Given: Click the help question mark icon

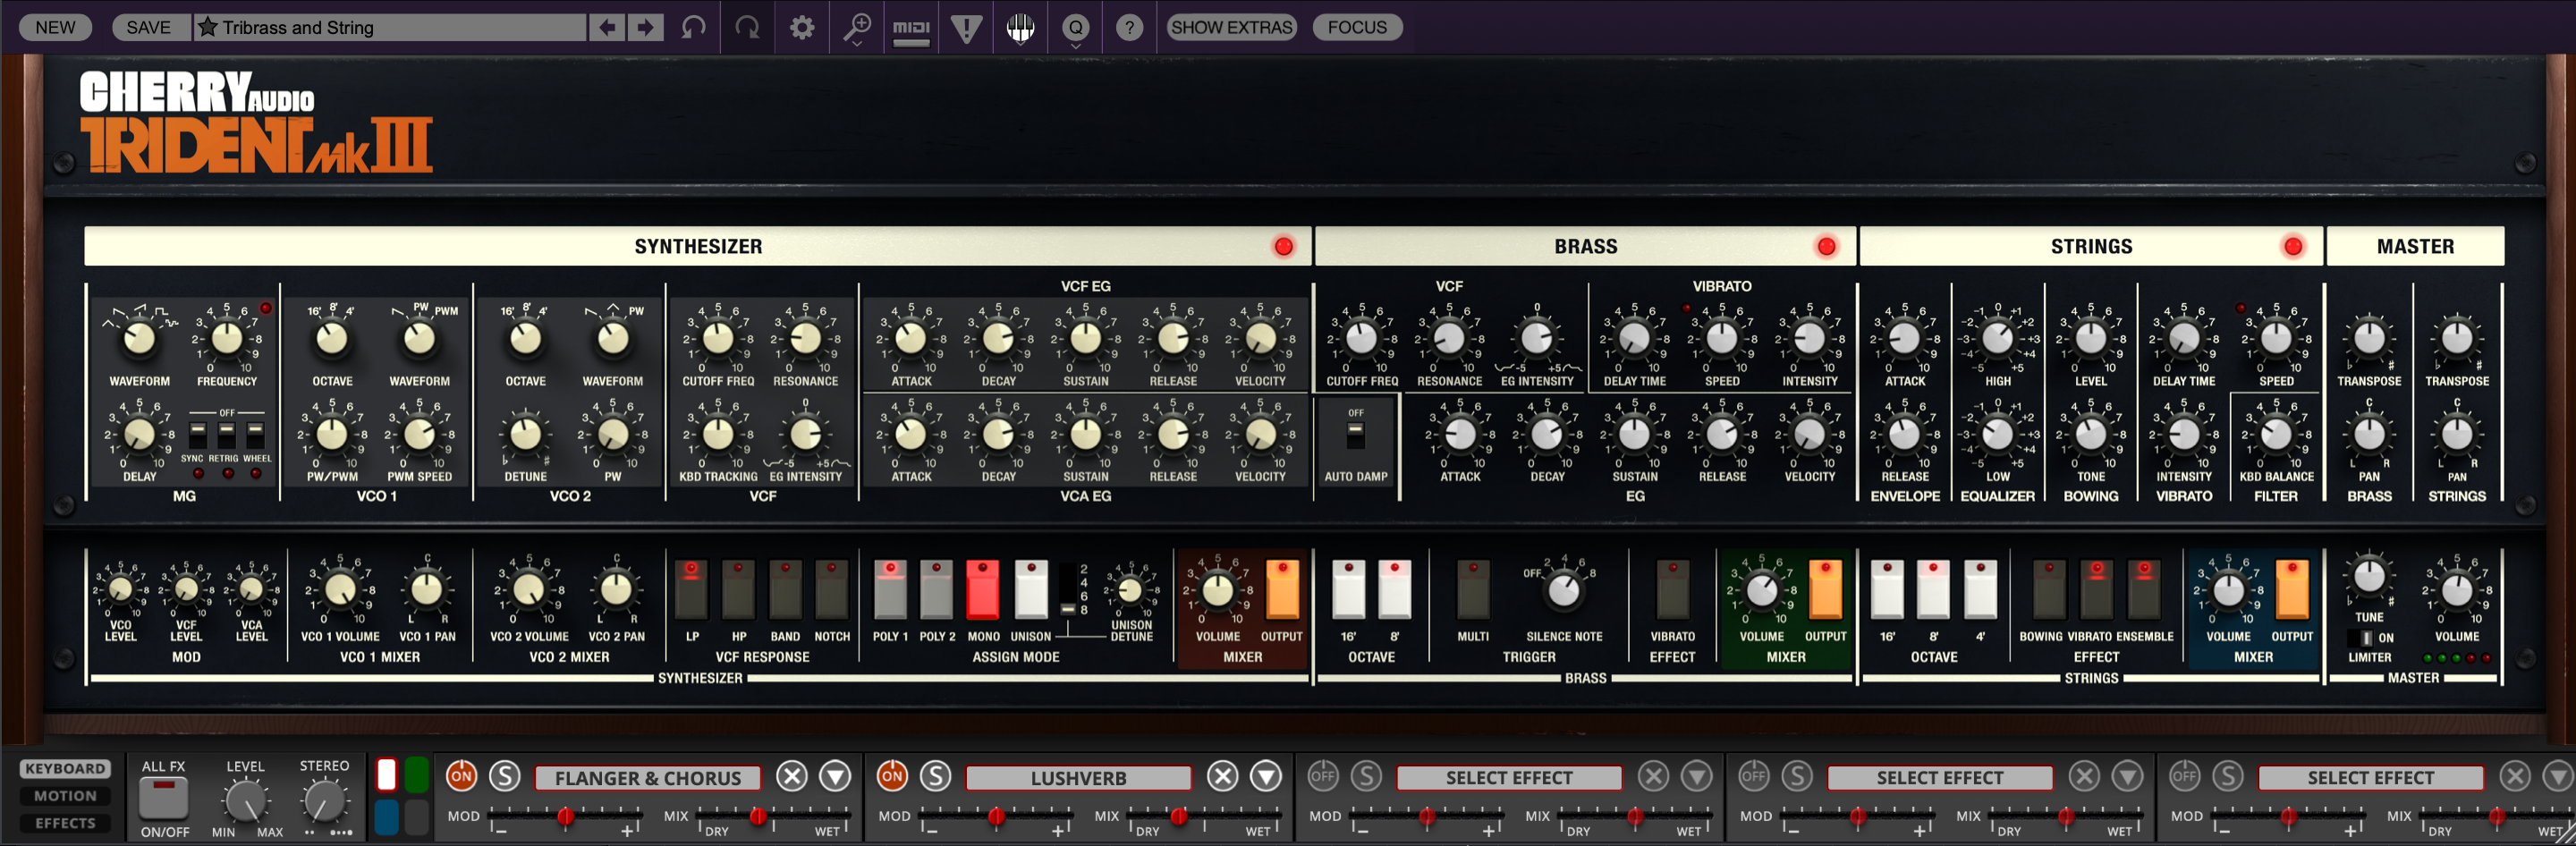Looking at the screenshot, I should pos(1129,28).
